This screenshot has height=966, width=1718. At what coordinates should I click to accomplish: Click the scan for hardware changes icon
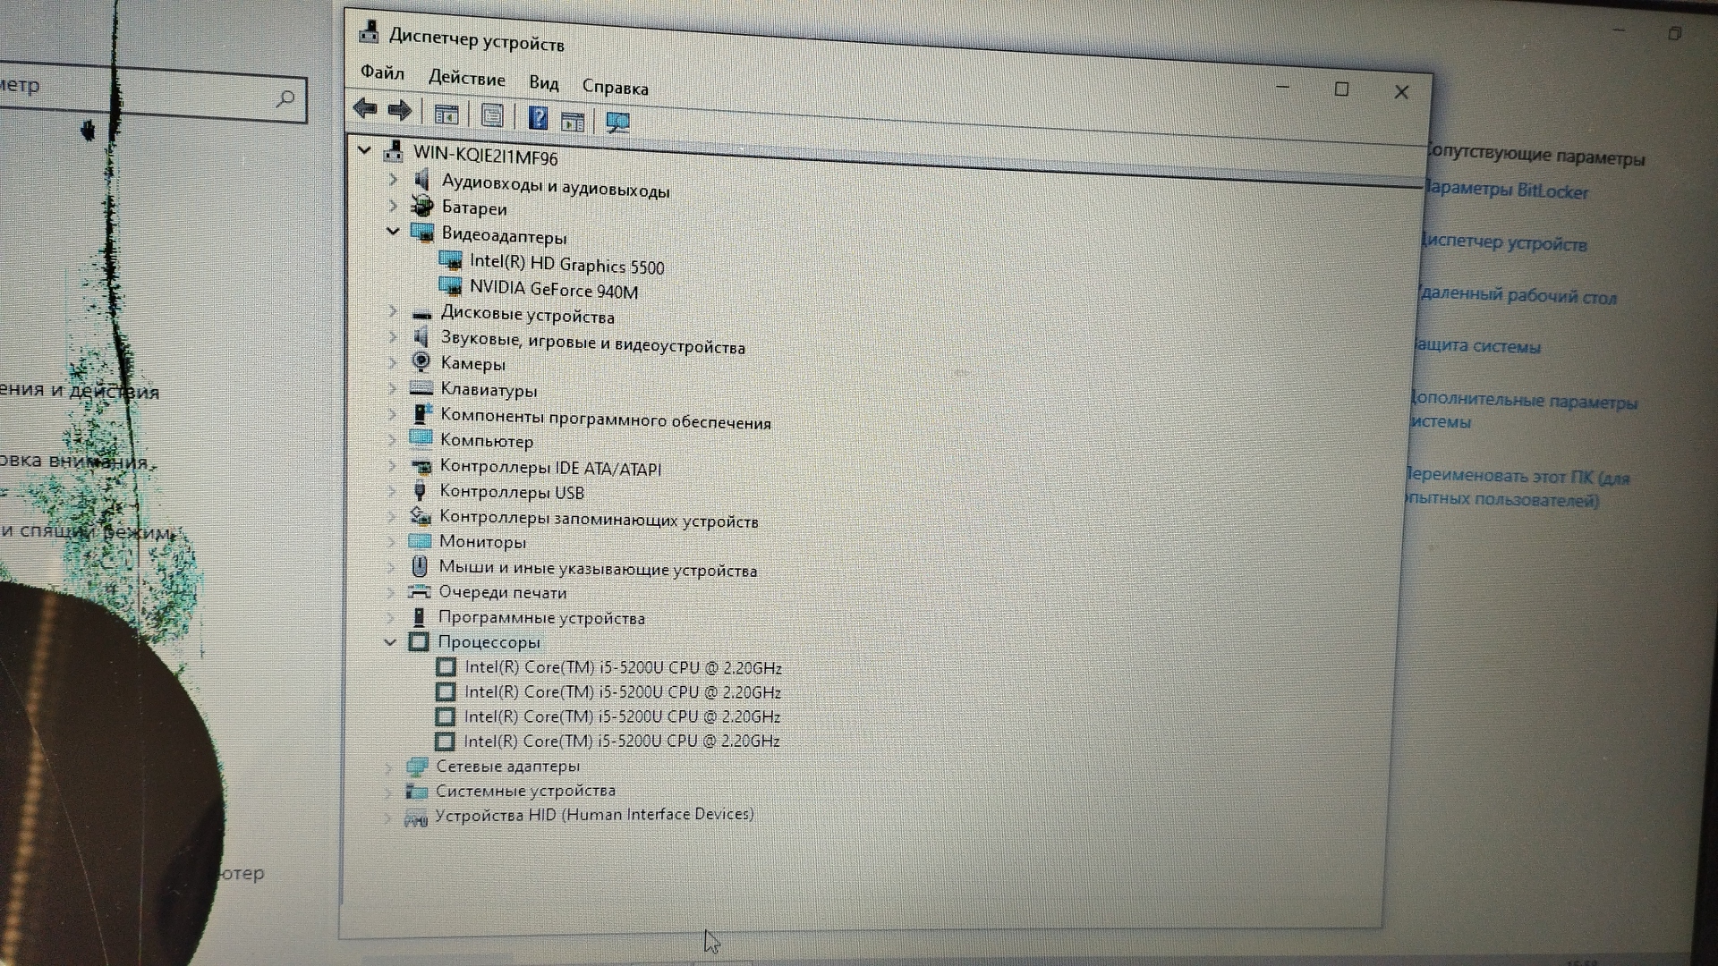(x=617, y=123)
